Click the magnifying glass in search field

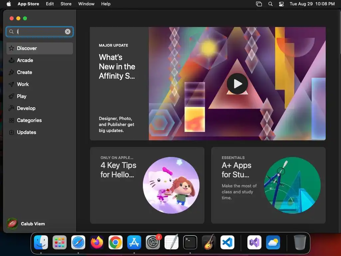point(11,32)
